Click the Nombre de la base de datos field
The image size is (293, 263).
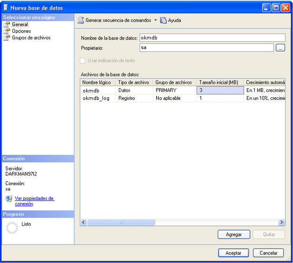(212, 38)
